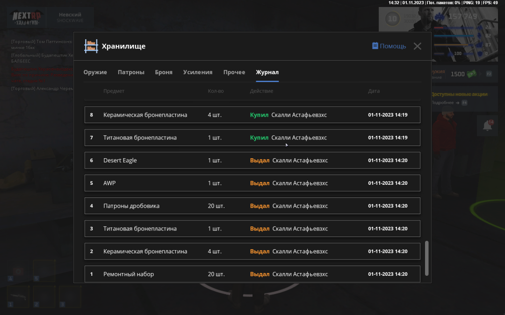505x315 pixels.
Task: Switch to the Оружие tab
Action: pyautogui.click(x=95, y=72)
